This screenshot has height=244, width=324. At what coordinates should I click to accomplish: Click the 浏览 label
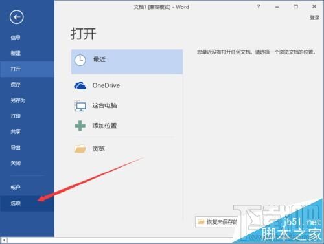[98, 149]
